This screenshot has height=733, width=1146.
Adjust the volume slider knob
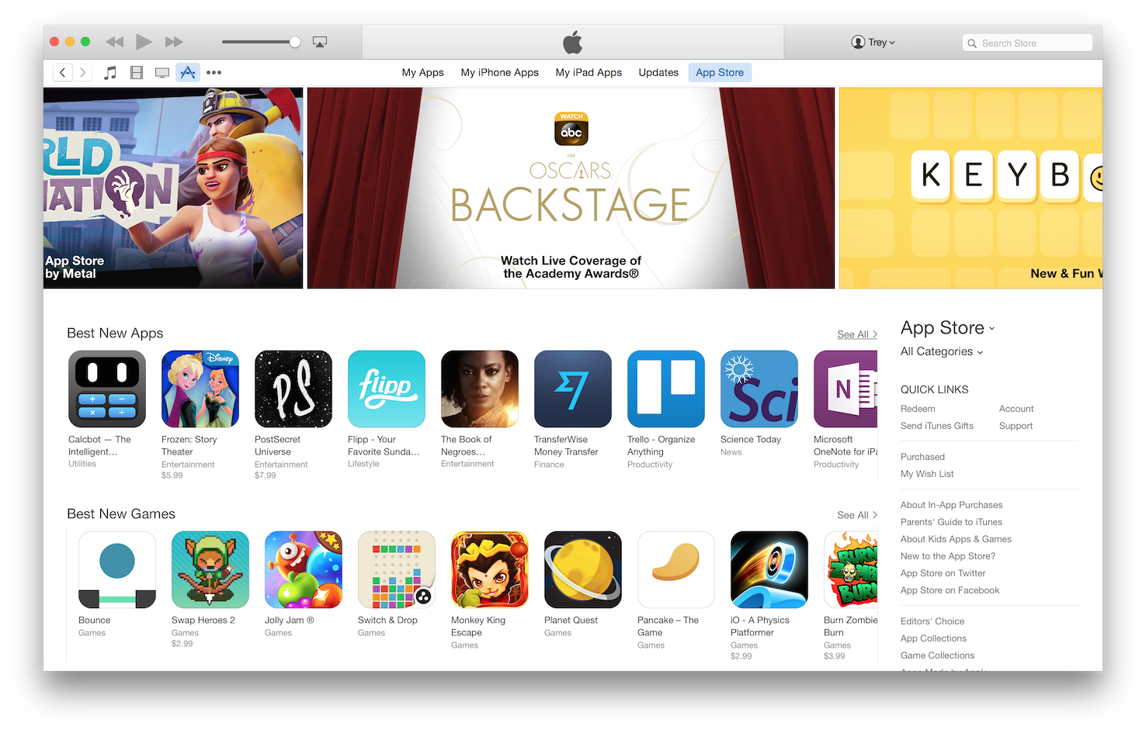point(295,42)
